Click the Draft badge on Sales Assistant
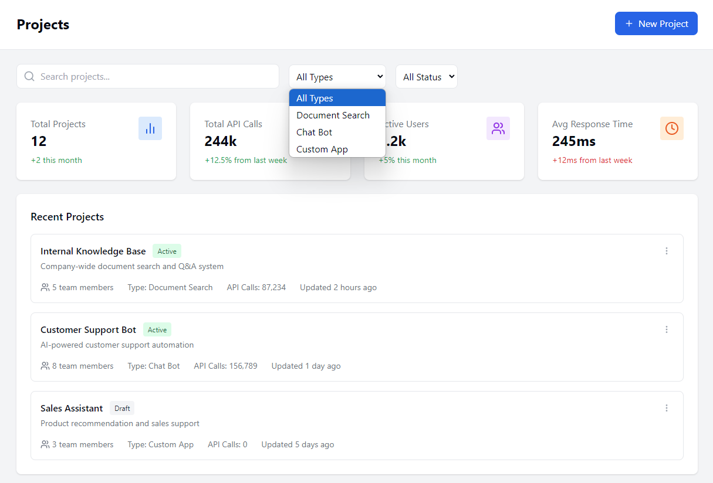The width and height of the screenshot is (713, 483). pos(122,409)
